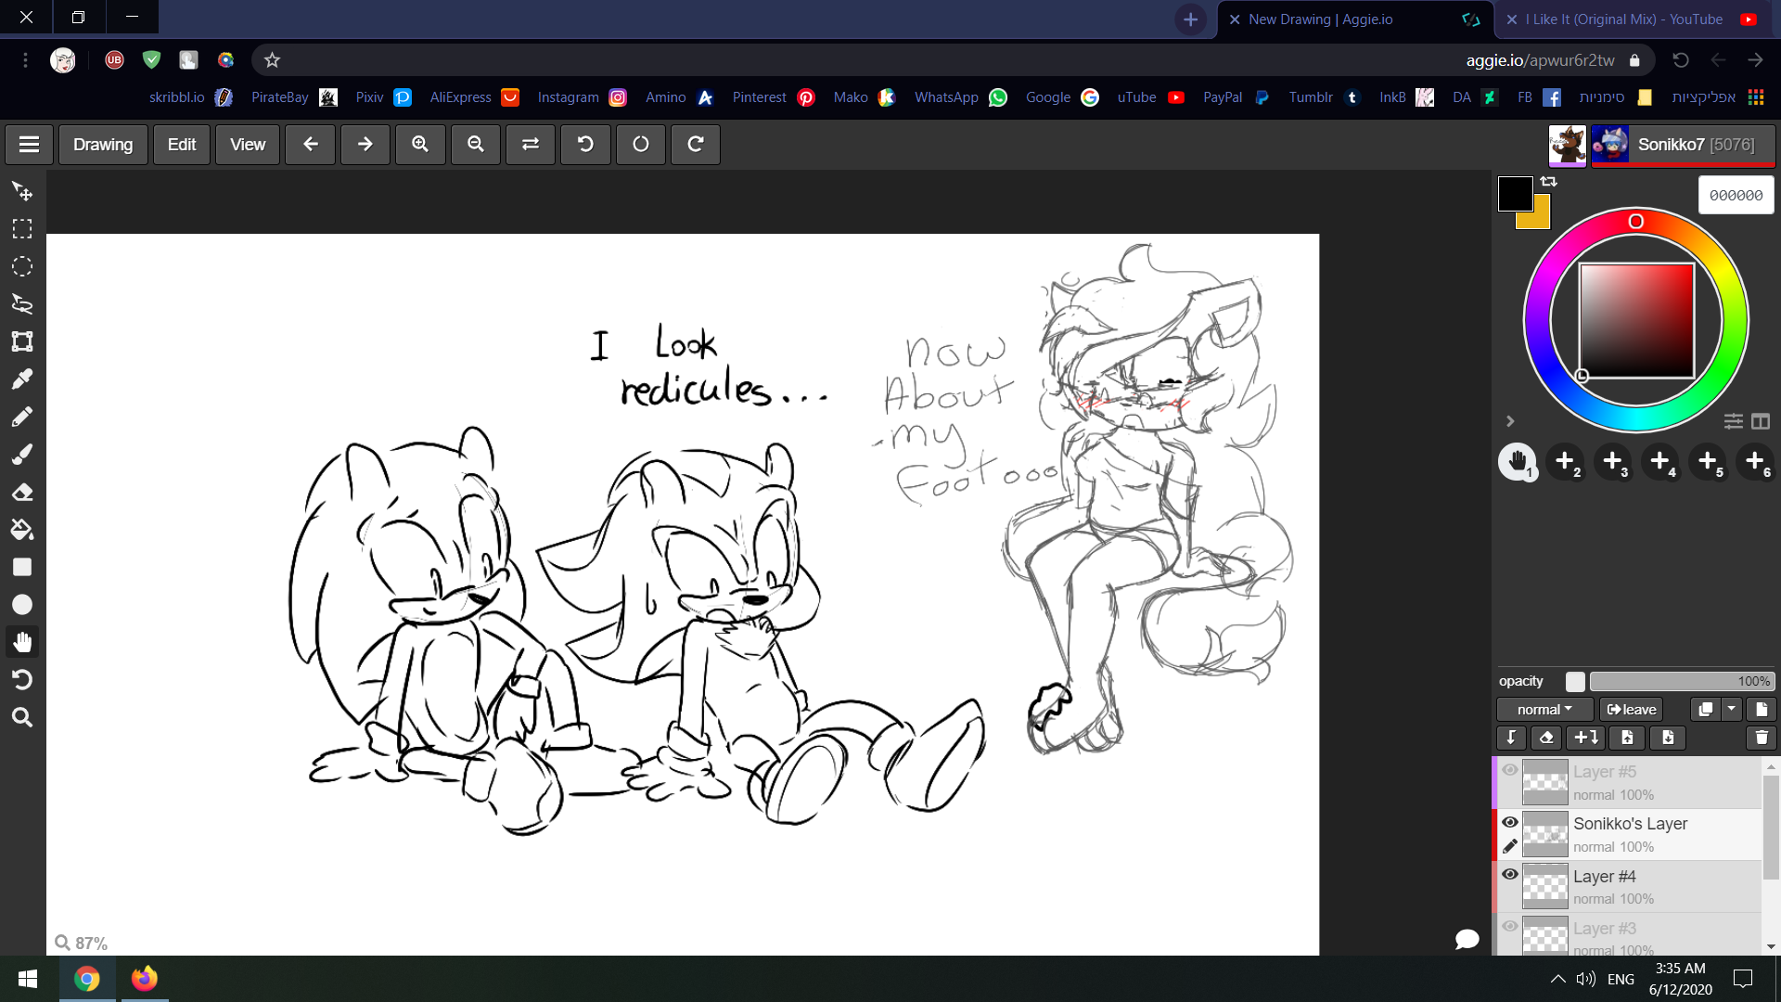1781x1002 pixels.
Task: Select the eraser tool in left toolbar
Action: coord(22,493)
